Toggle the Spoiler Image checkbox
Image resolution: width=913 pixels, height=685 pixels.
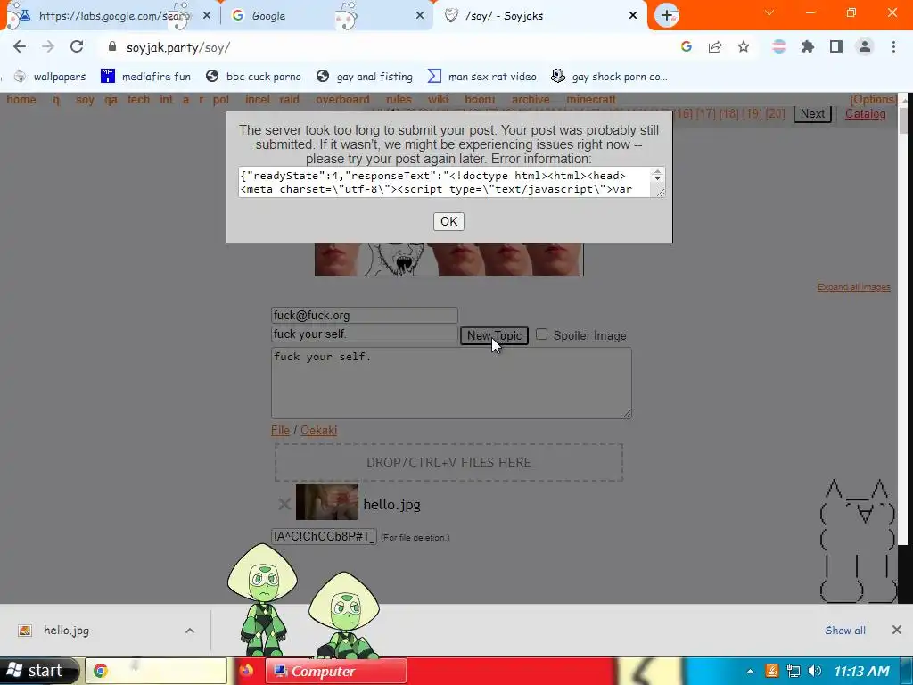point(541,334)
